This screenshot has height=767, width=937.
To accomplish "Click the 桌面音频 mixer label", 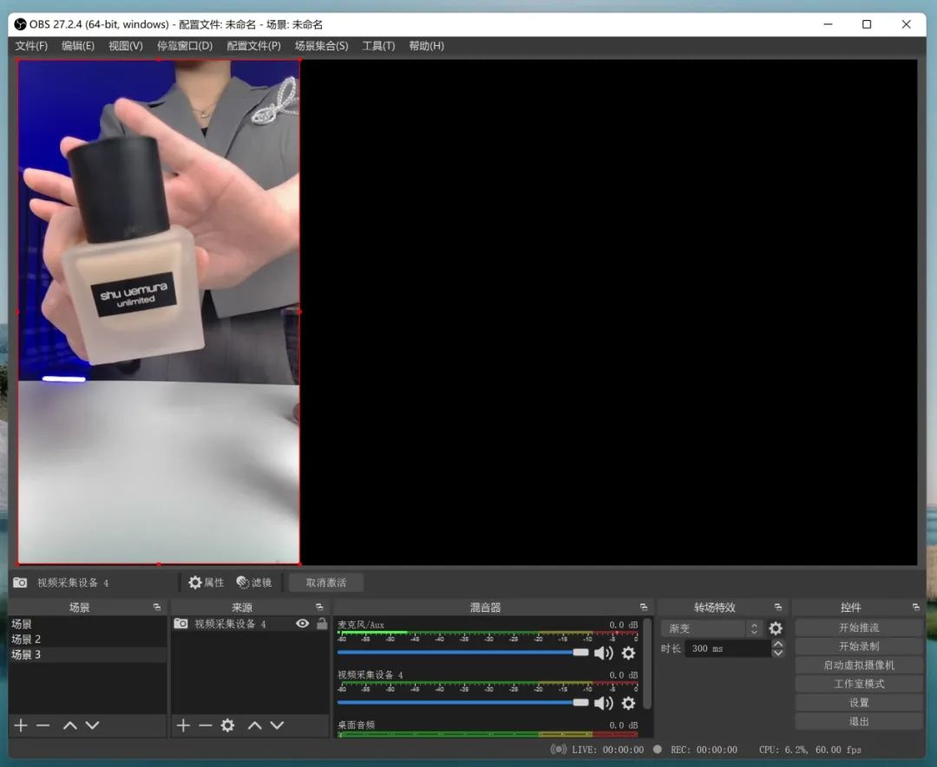I will (x=357, y=725).
